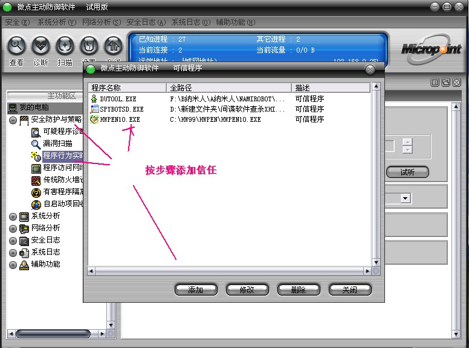Select the SPYBOTSD.EXE row name
Viewport: 469px width, 348px height.
pos(121,109)
